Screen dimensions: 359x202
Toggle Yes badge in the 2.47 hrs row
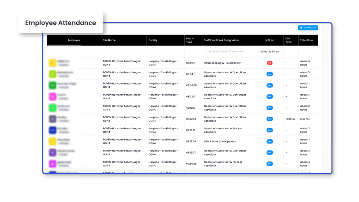coord(270,119)
